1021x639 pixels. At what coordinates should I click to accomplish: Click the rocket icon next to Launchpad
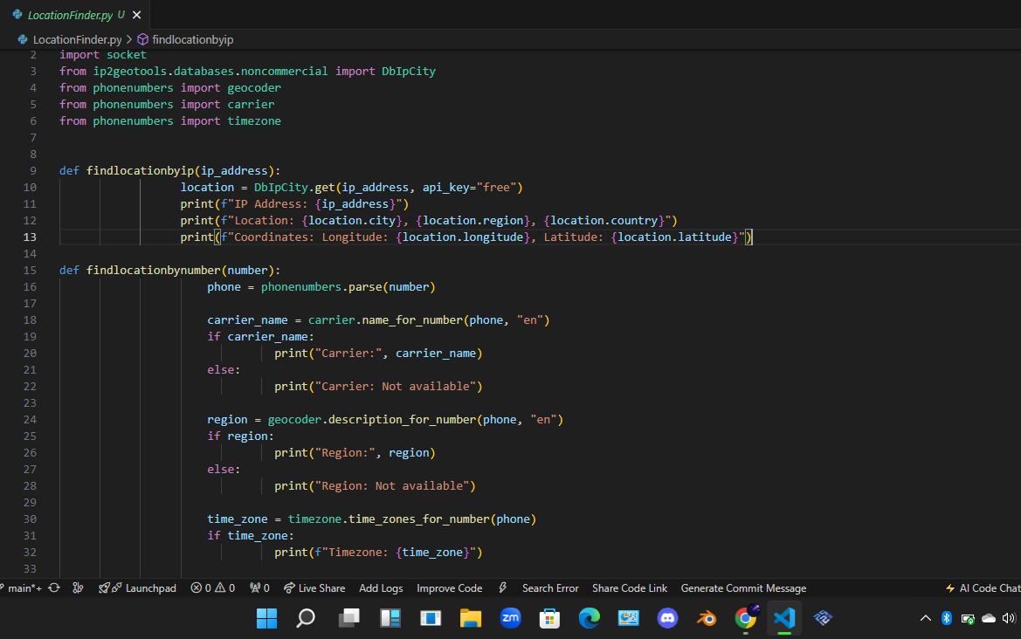tap(104, 588)
